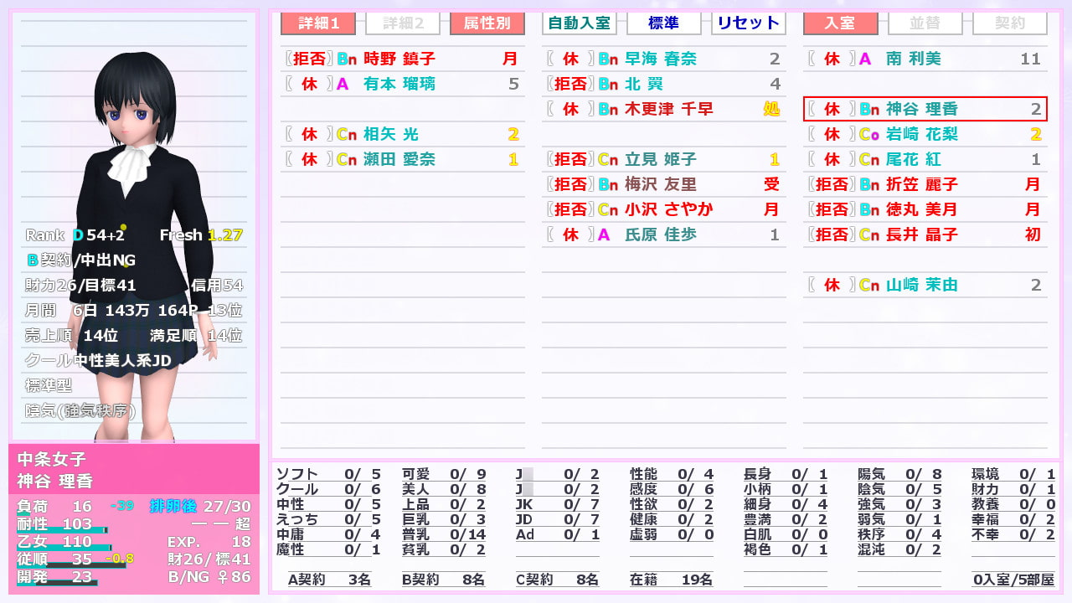Toggle the 属性別 view button
This screenshot has height=603, width=1072.
487,23
